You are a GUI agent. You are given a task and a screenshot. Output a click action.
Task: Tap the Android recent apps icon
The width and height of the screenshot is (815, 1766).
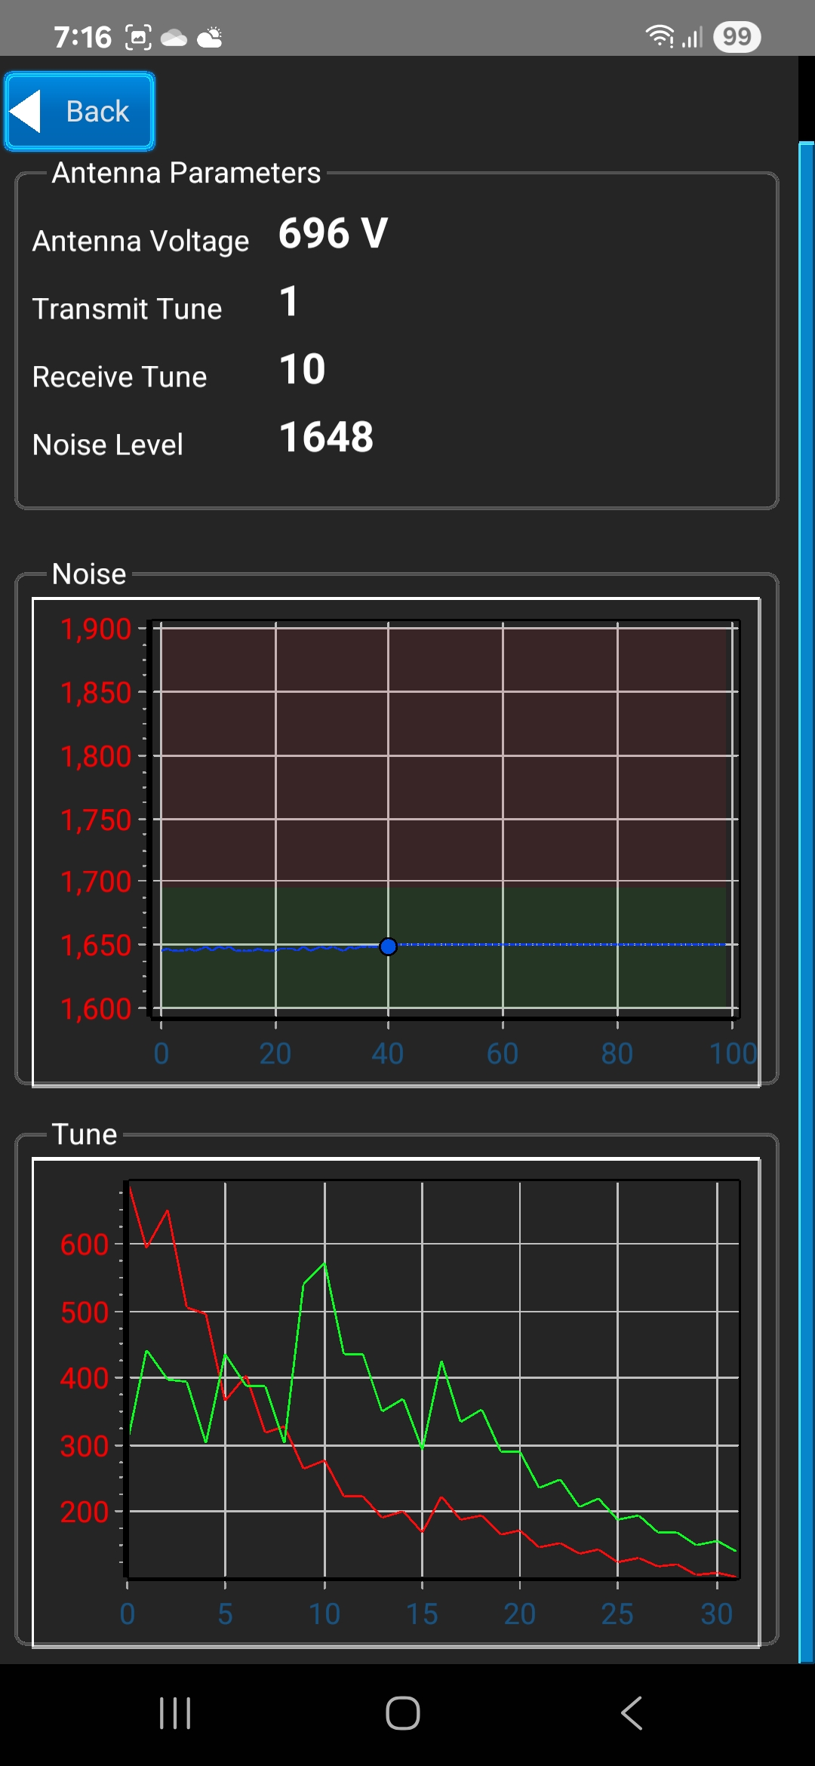tap(175, 1713)
